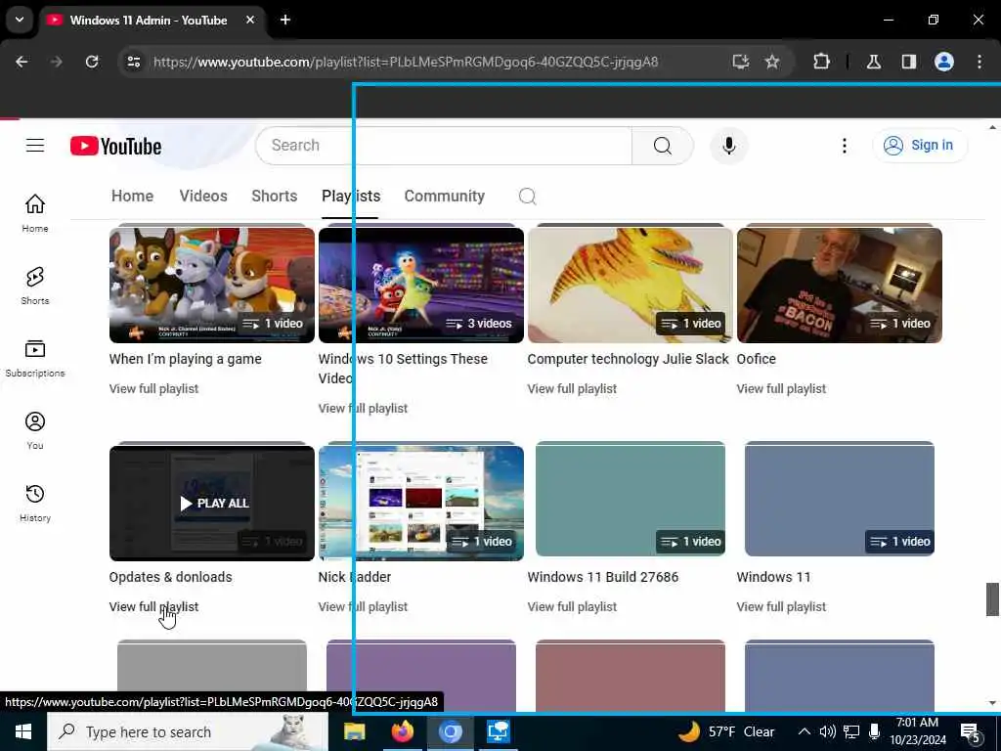This screenshot has height=751, width=1001.
Task: Search within channel using magnifier icon
Action: (x=527, y=196)
